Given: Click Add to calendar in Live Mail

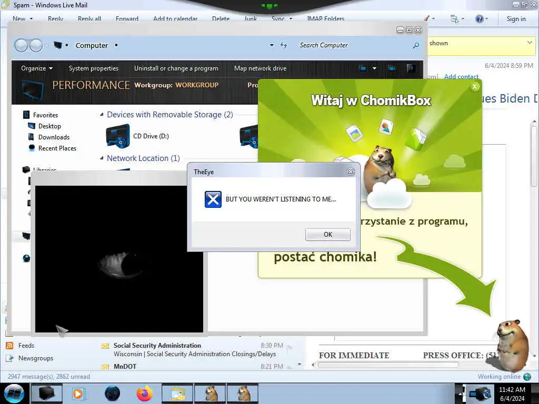Looking at the screenshot, I should pos(175,19).
